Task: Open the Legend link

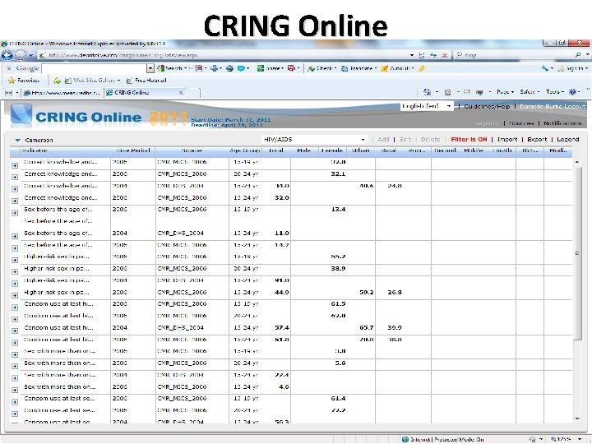Action: tap(568, 139)
